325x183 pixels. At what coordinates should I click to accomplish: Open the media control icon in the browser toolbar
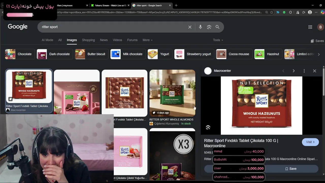pyautogui.click(x=298, y=12)
